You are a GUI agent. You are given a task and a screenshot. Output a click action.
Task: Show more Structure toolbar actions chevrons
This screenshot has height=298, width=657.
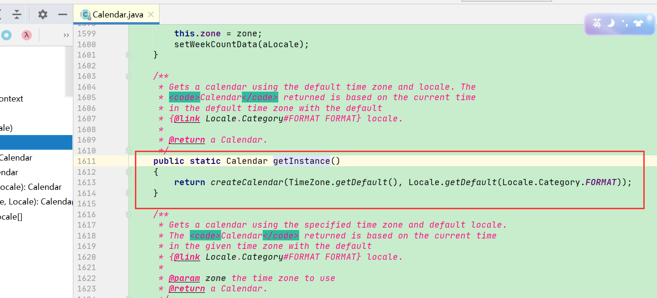coord(66,35)
